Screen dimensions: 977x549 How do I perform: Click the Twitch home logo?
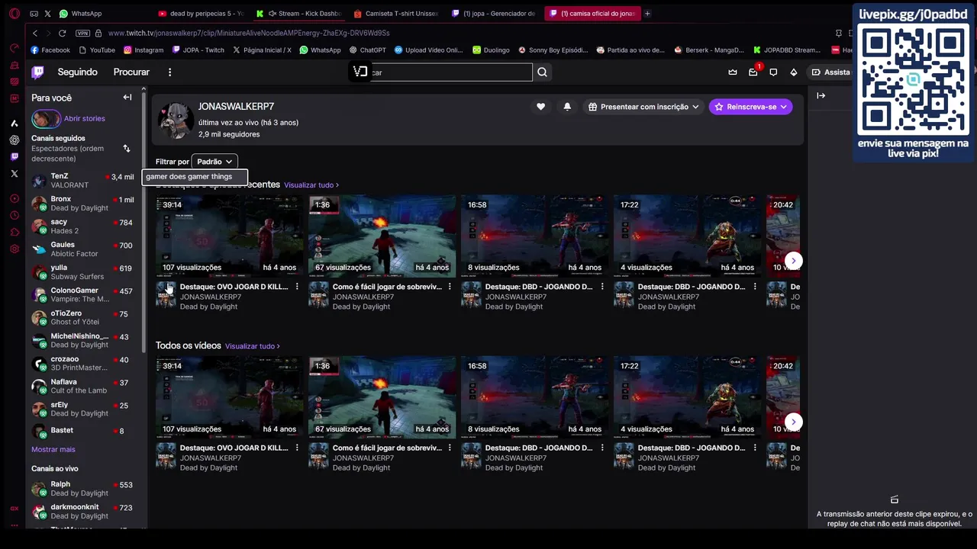point(37,72)
